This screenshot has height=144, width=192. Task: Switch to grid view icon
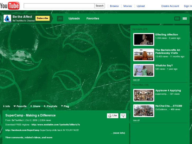[185, 18]
